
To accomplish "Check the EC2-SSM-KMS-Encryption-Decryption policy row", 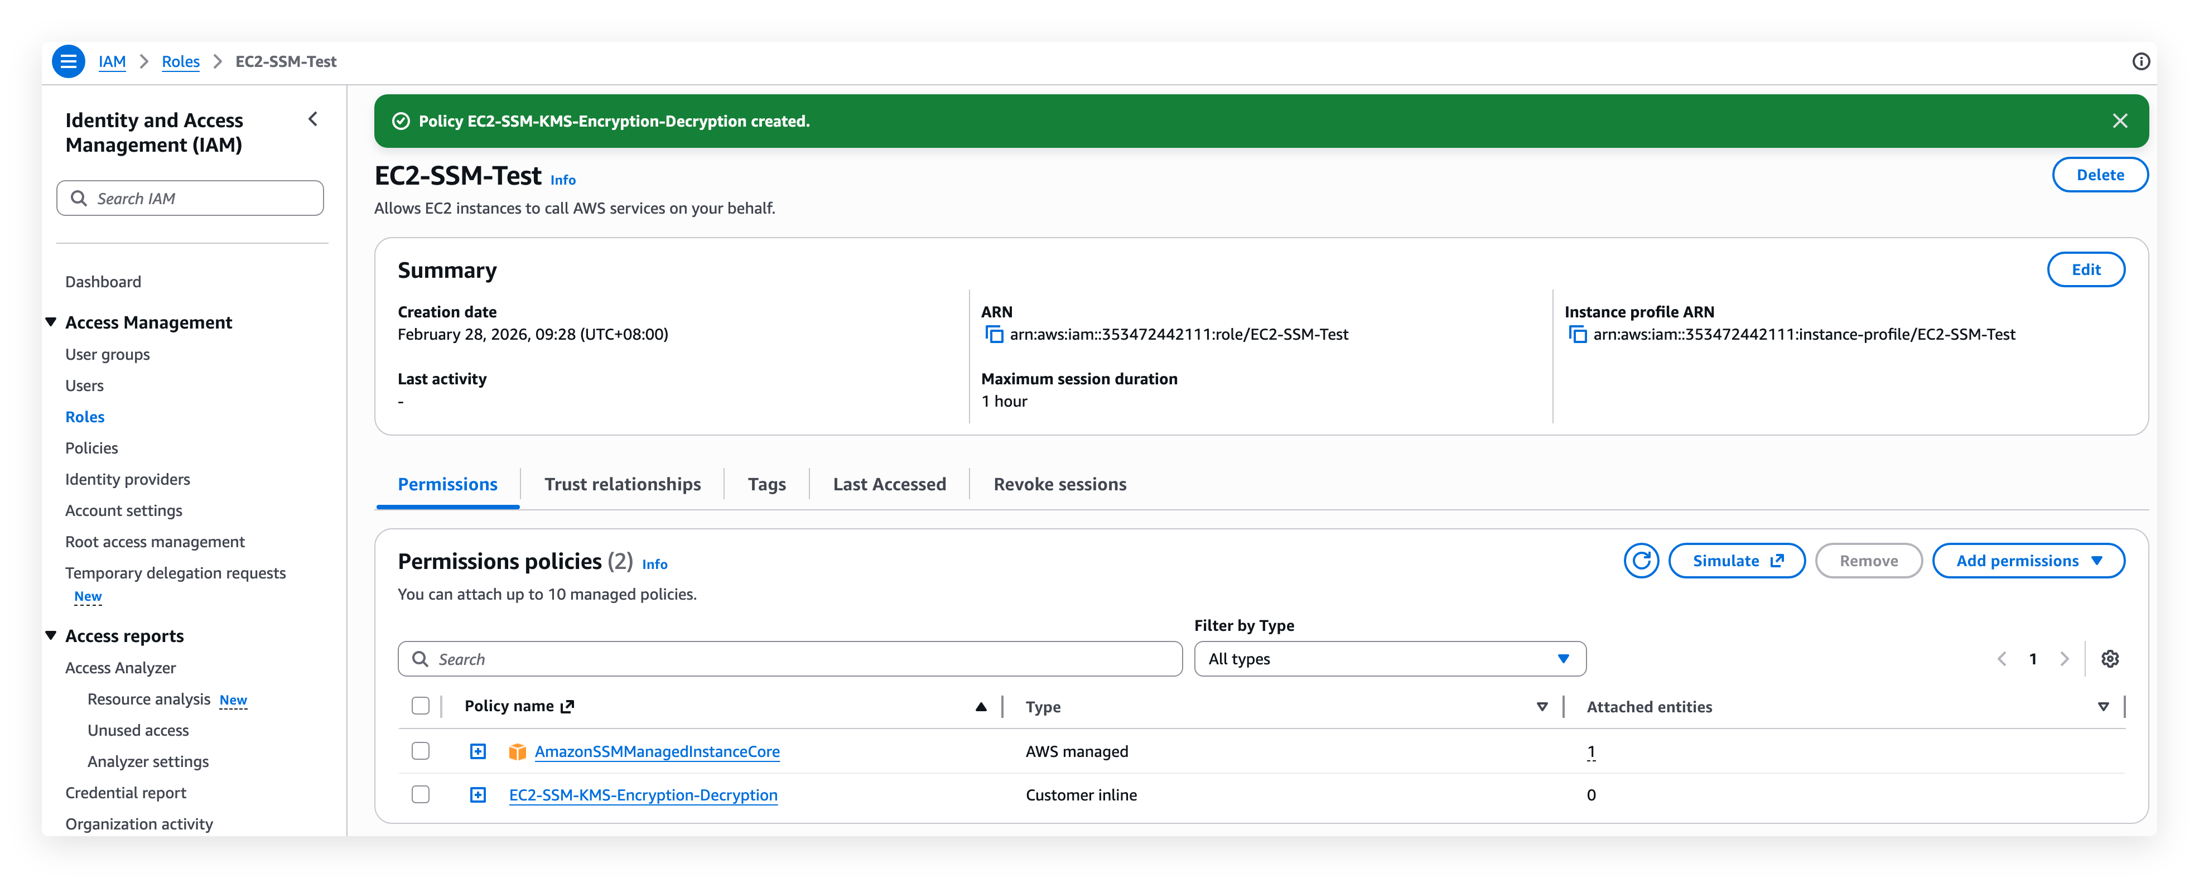I will [x=420, y=794].
